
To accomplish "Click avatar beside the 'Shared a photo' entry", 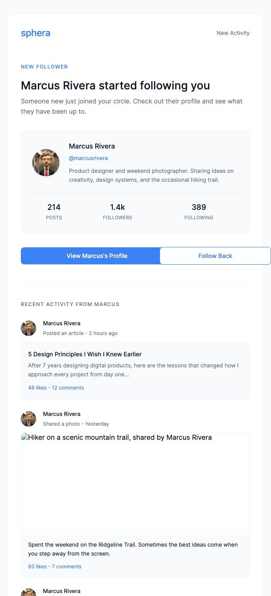I will point(29,419).
